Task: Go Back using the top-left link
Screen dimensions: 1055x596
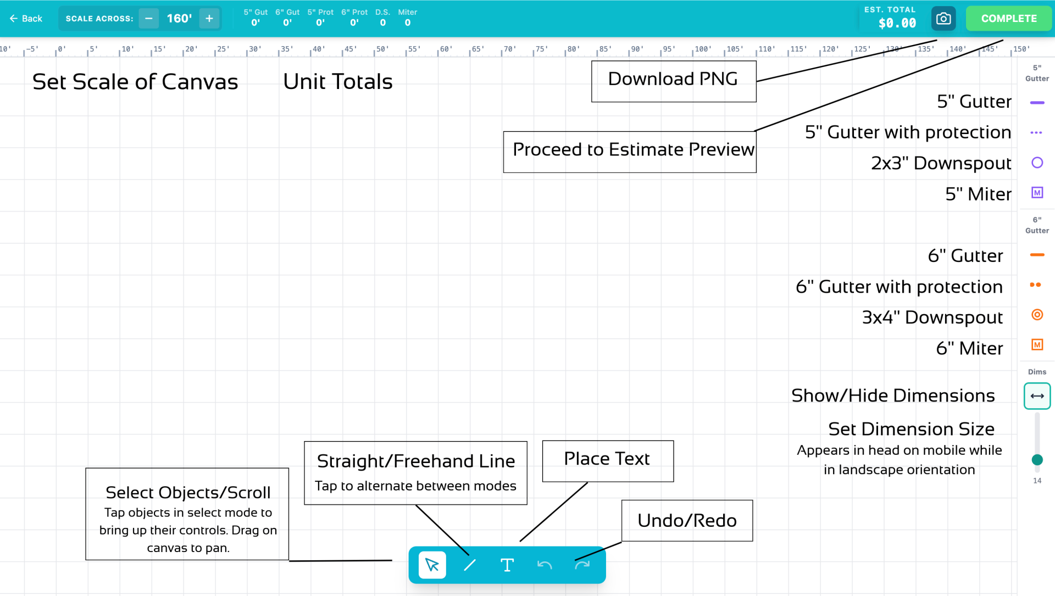Action: point(26,19)
